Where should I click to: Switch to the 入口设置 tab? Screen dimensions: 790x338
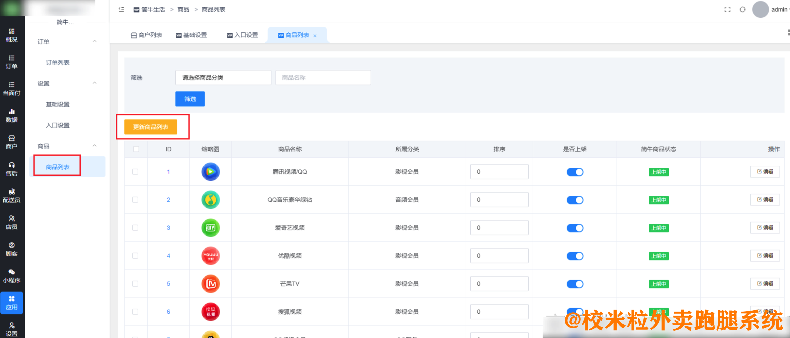point(242,35)
